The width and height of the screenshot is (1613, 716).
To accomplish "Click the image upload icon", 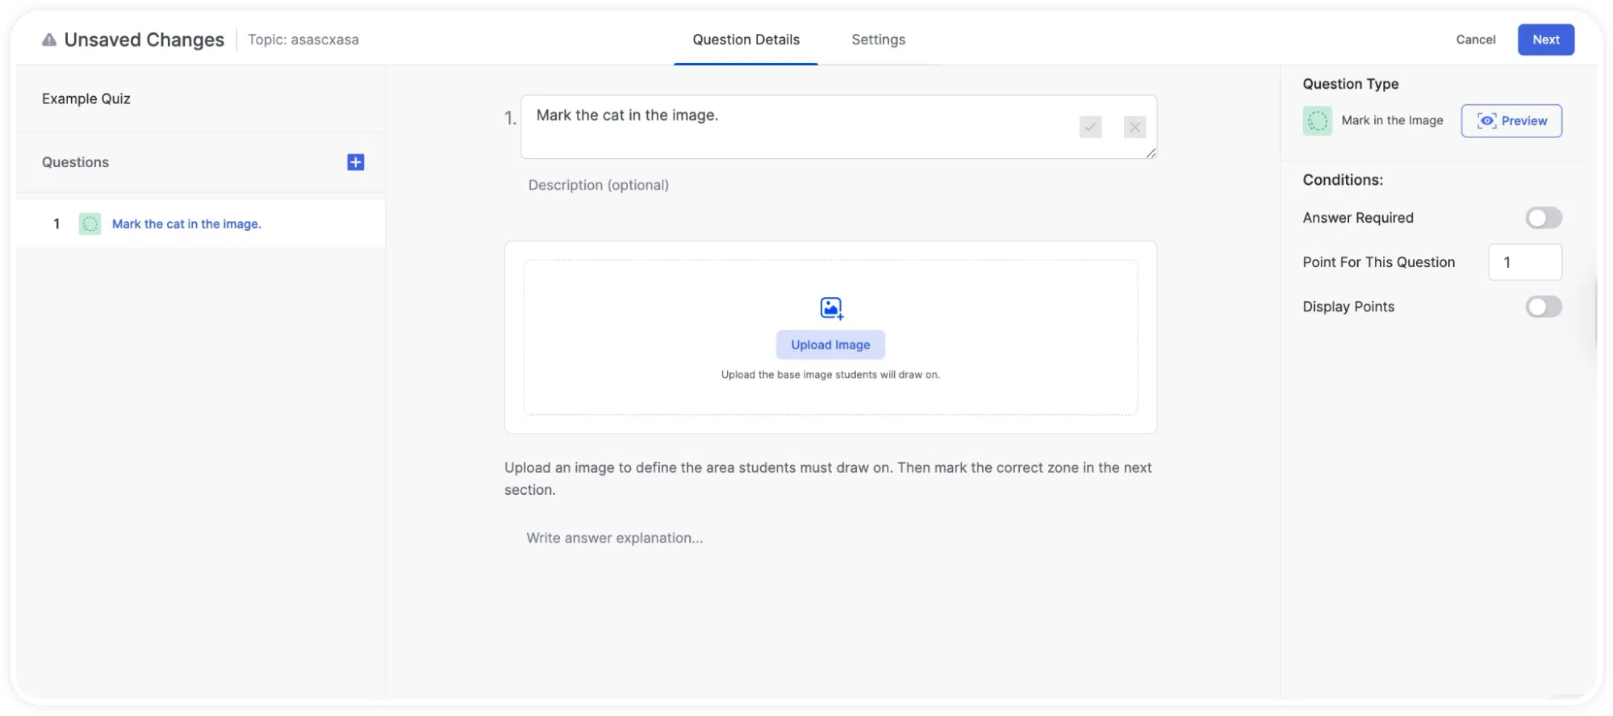I will 831,308.
